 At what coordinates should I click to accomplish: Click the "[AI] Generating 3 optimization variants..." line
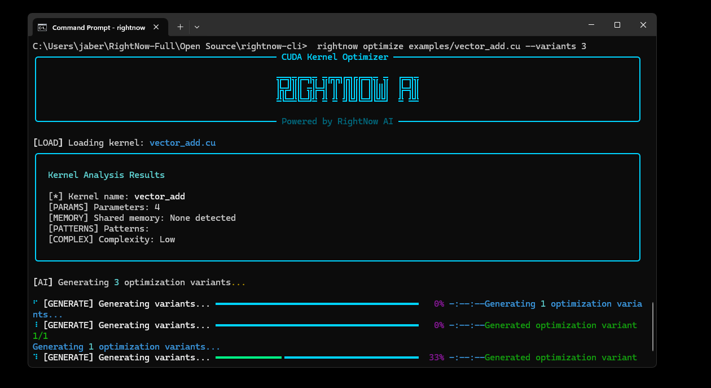[139, 282]
